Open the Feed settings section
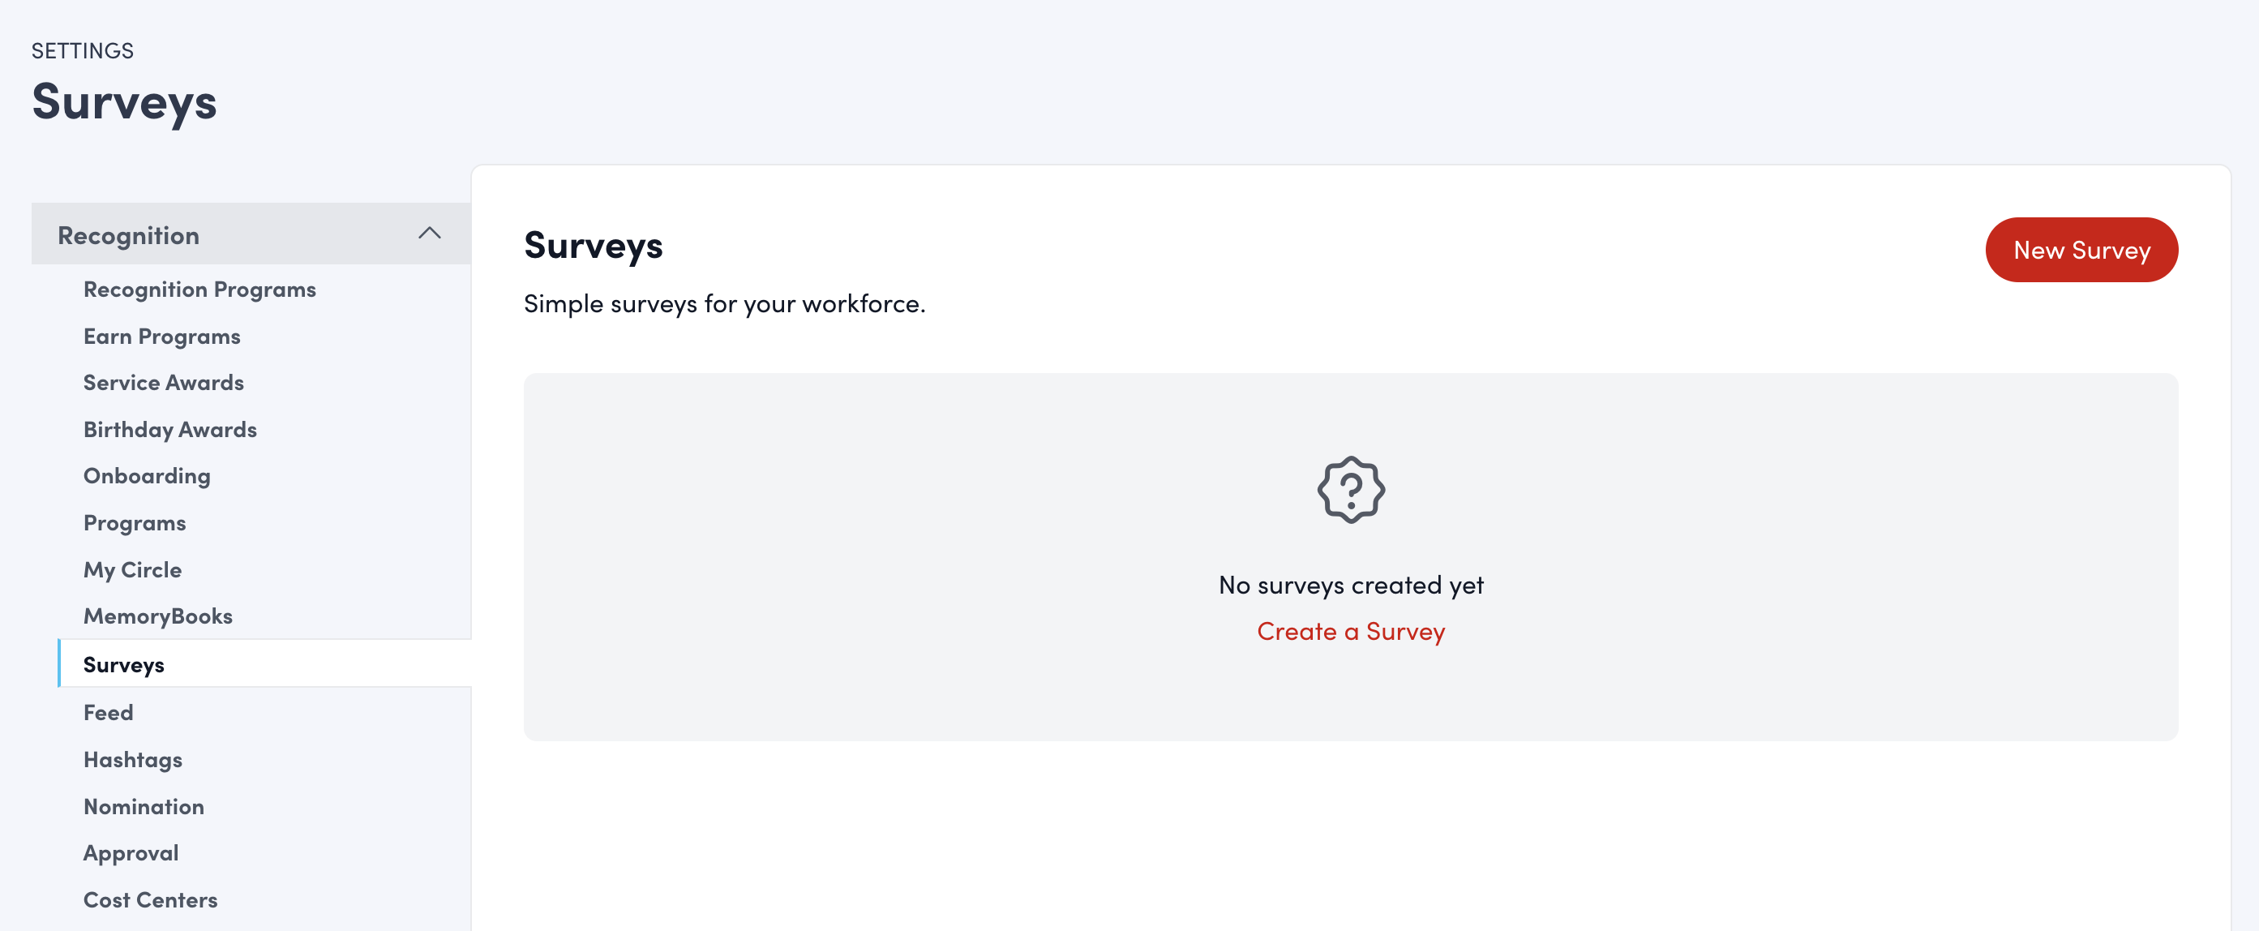2259x931 pixels. (109, 713)
